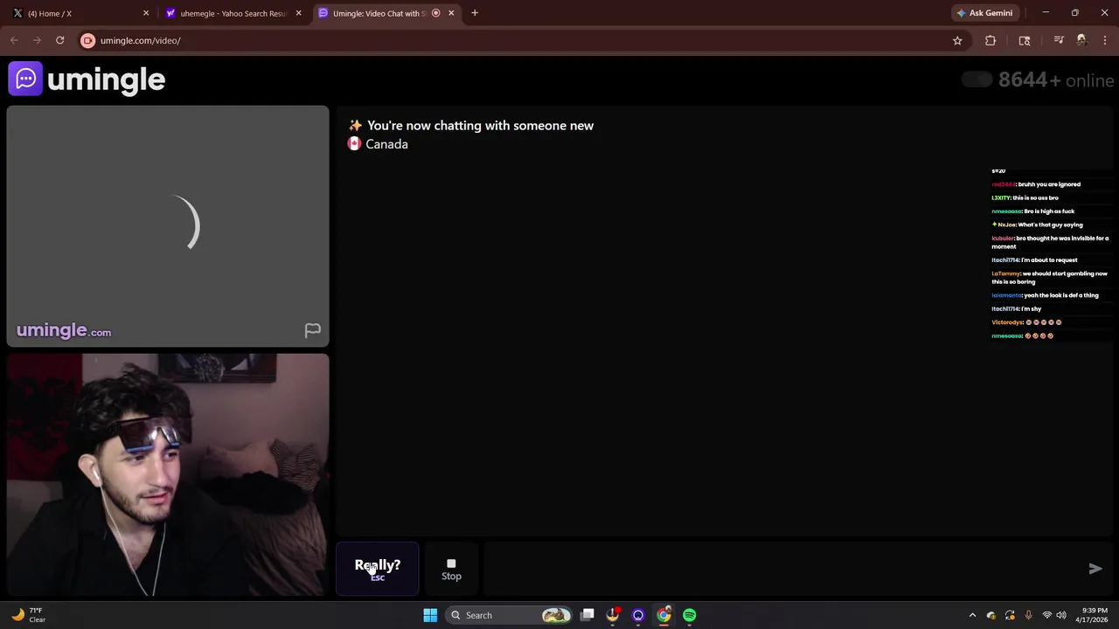This screenshot has height=629, width=1119.
Task: Open the Chrome icon on the taskbar
Action: pyautogui.click(x=664, y=615)
